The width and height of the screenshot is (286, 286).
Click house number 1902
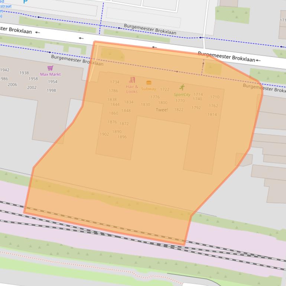coord(104,134)
